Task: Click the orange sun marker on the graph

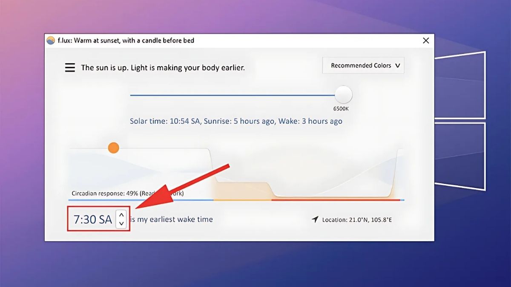Action: coord(113,148)
